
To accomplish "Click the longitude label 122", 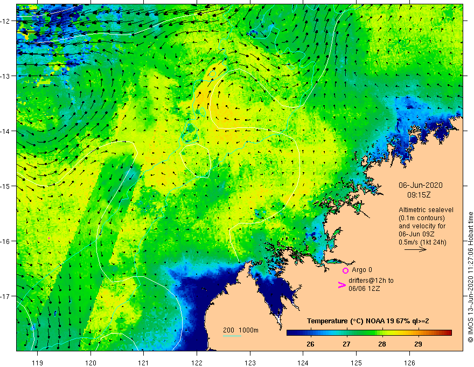I will coord(197,363).
